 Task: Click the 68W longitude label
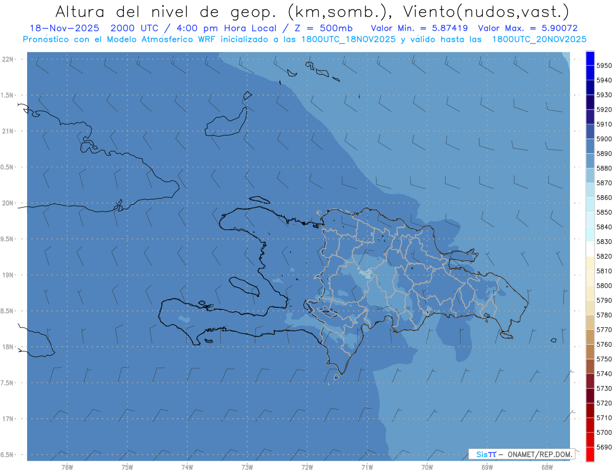(x=547, y=467)
